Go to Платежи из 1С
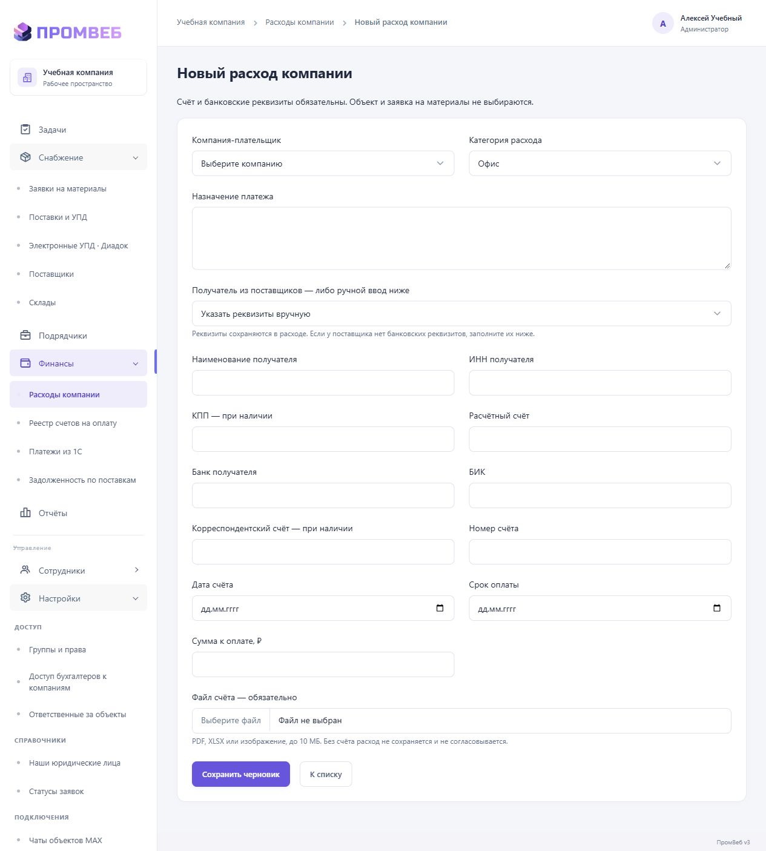Screen dimensions: 766x851 point(56,452)
